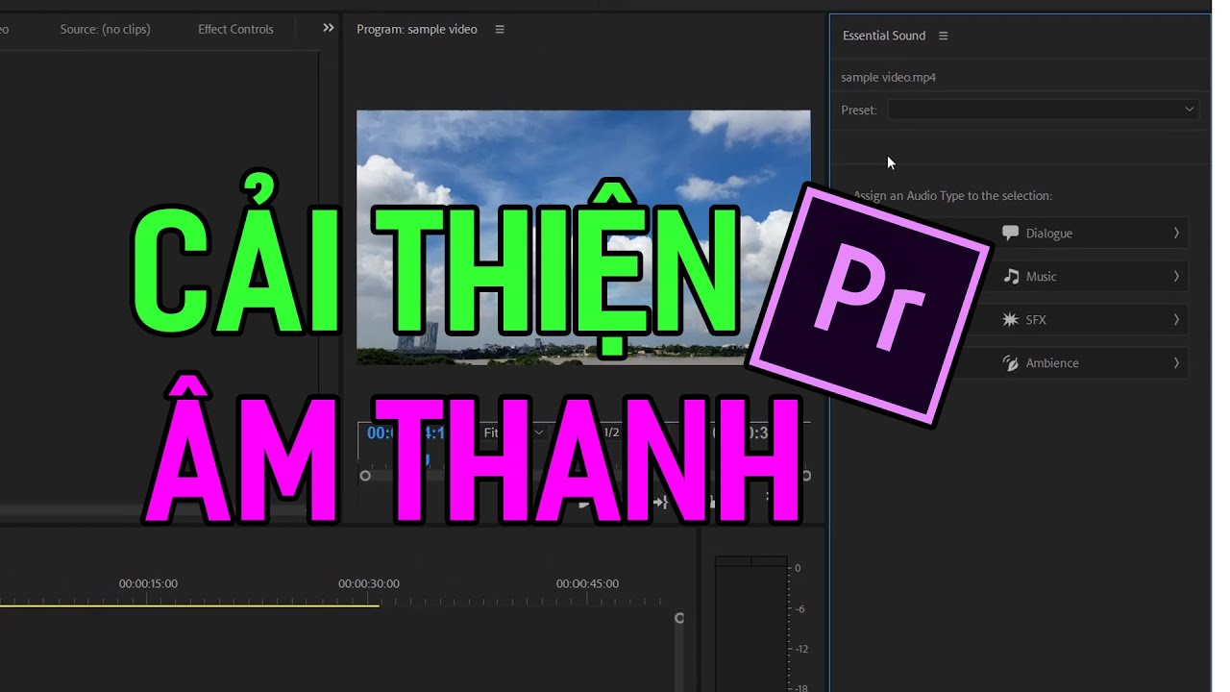The height and width of the screenshot is (692, 1230).
Task: Expand the Dialogue audio type arrow
Action: pyautogui.click(x=1176, y=233)
